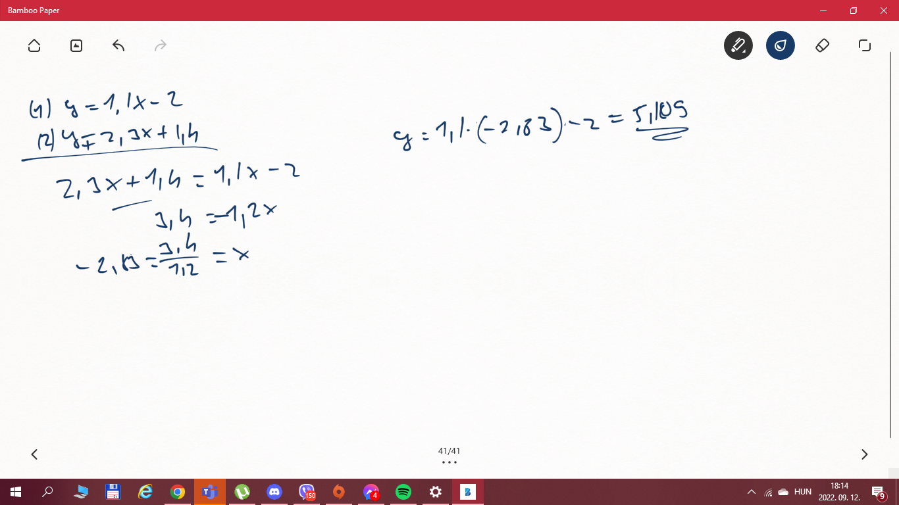This screenshot has height=505, width=899.
Task: Go to the next page
Action: 865,454
